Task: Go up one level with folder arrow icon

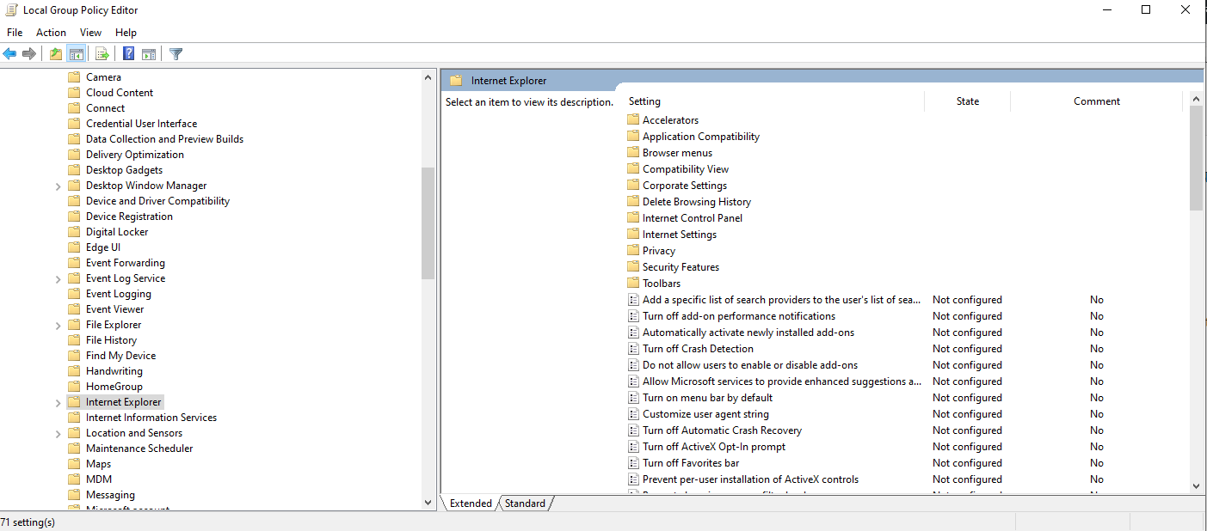Action: coord(56,54)
